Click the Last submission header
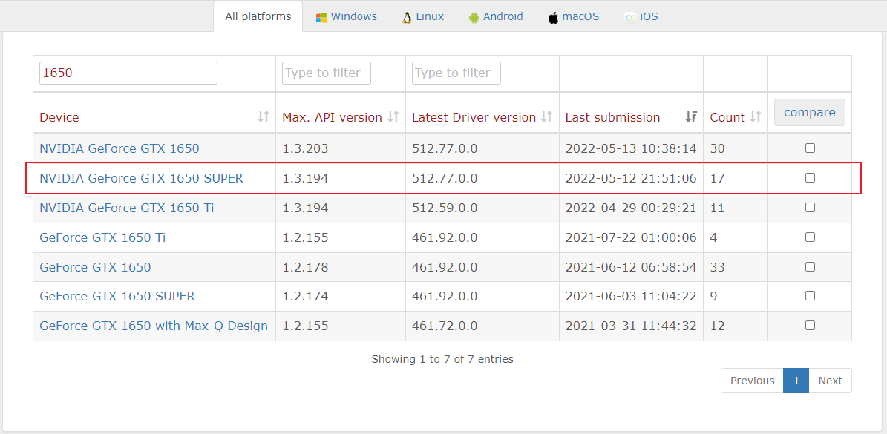Image resolution: width=887 pixels, height=434 pixels. click(x=612, y=117)
